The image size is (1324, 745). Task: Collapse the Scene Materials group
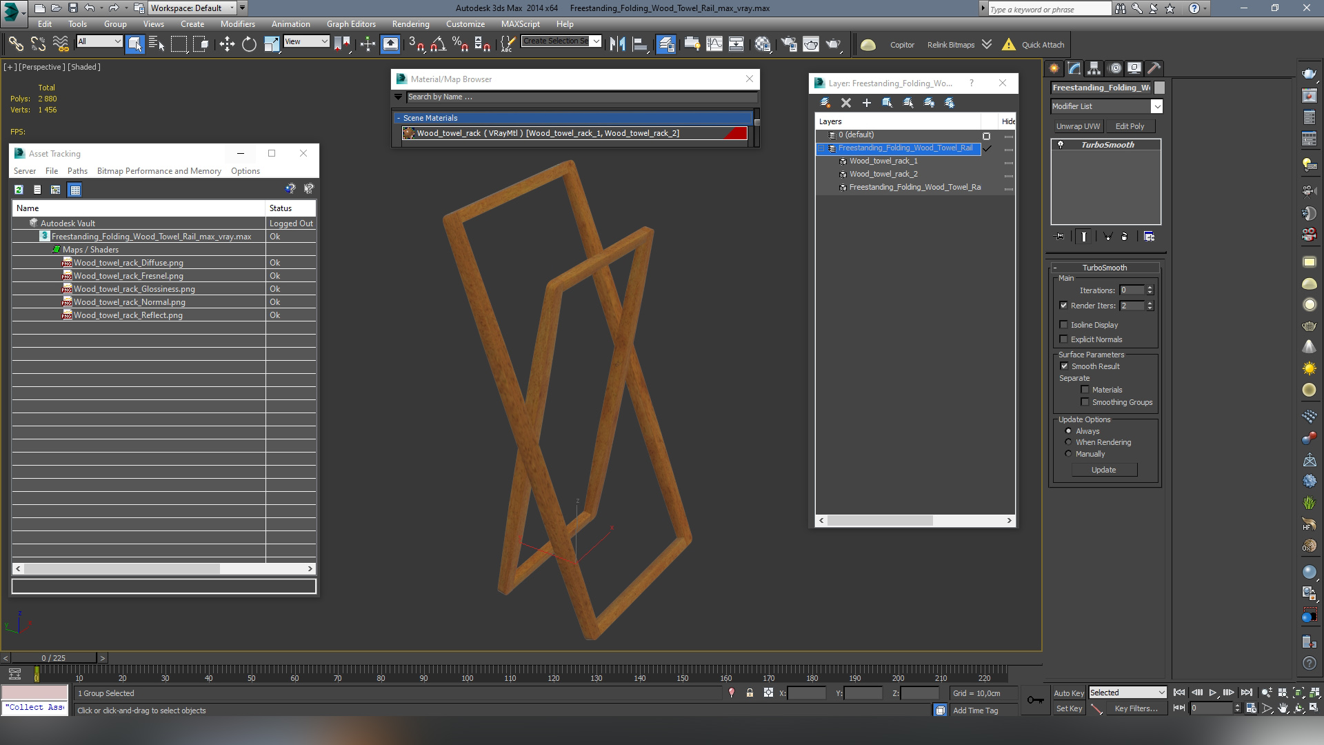pyautogui.click(x=399, y=118)
